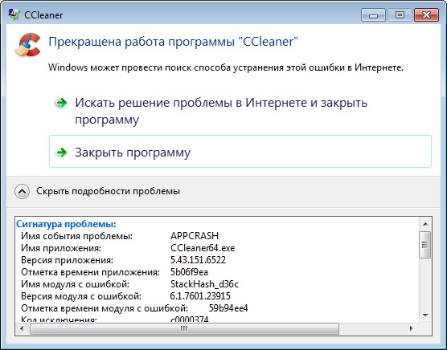Image resolution: width=447 pixels, height=350 pixels.
Task: Click the horizontal scrollbar left arrow
Action: pyautogui.click(x=22, y=328)
